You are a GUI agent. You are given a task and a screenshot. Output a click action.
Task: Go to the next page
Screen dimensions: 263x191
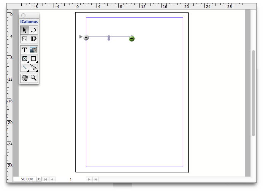coord(89,179)
